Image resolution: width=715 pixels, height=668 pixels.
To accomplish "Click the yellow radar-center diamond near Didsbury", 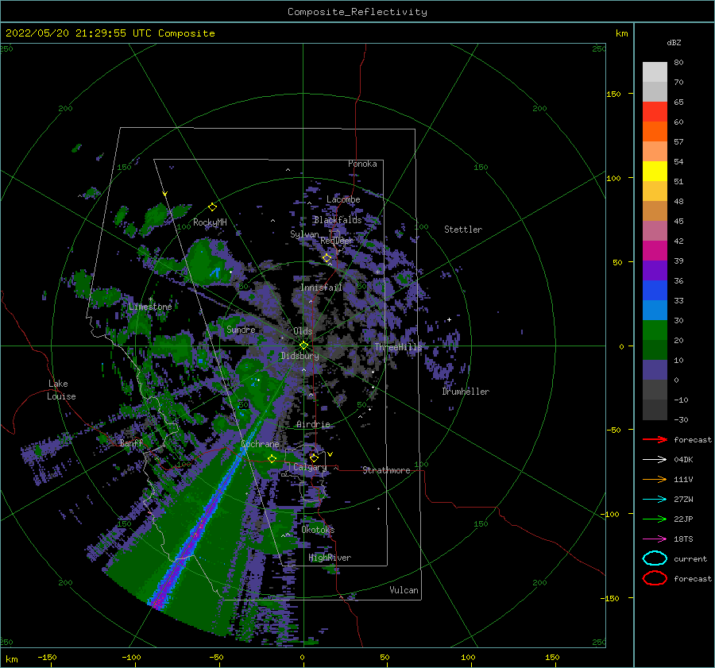I will 303,346.
